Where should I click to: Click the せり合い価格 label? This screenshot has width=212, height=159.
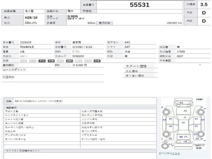coord(135,76)
